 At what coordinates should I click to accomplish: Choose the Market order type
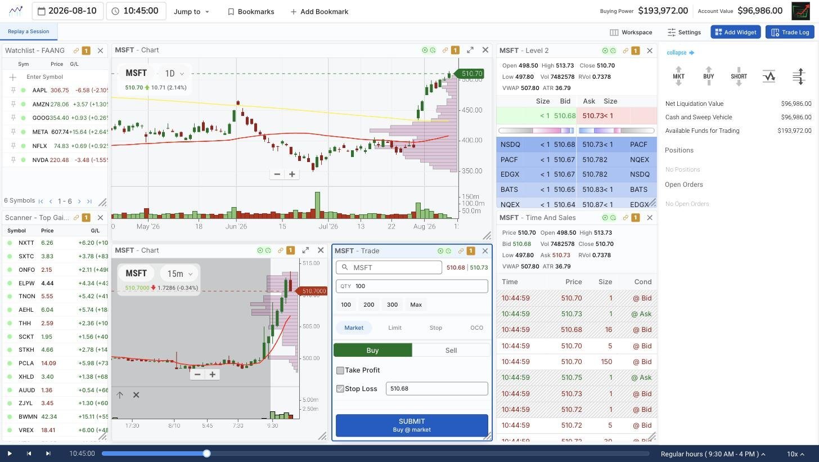click(354, 328)
